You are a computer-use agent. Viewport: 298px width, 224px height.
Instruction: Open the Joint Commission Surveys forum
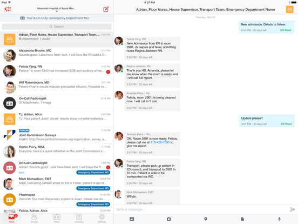pyautogui.click(x=57, y=135)
